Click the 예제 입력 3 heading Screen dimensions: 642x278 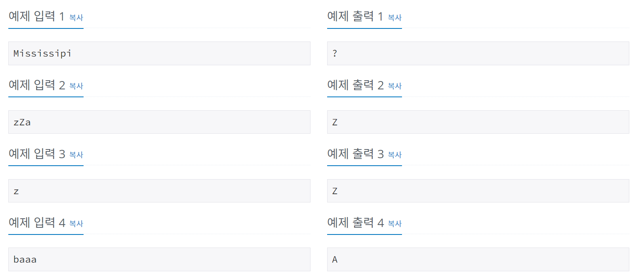pos(36,154)
